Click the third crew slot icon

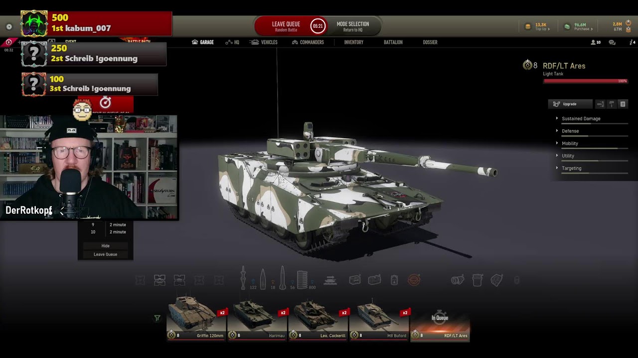[179, 280]
